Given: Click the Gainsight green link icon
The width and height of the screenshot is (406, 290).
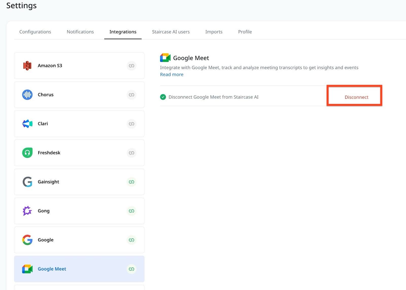Looking at the screenshot, I should pos(131,182).
